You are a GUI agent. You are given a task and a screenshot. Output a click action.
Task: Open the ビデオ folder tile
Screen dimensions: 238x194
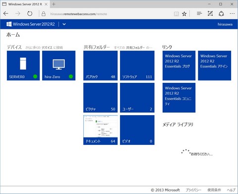pyautogui.click(x=137, y=130)
